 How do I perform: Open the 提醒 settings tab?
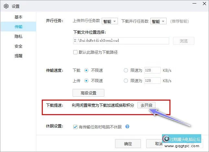[18, 56]
